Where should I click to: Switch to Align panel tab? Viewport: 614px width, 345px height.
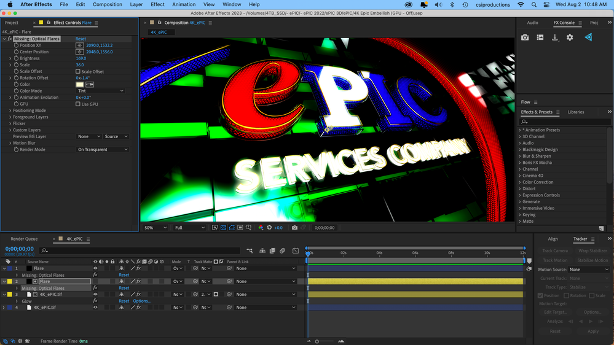(x=553, y=239)
